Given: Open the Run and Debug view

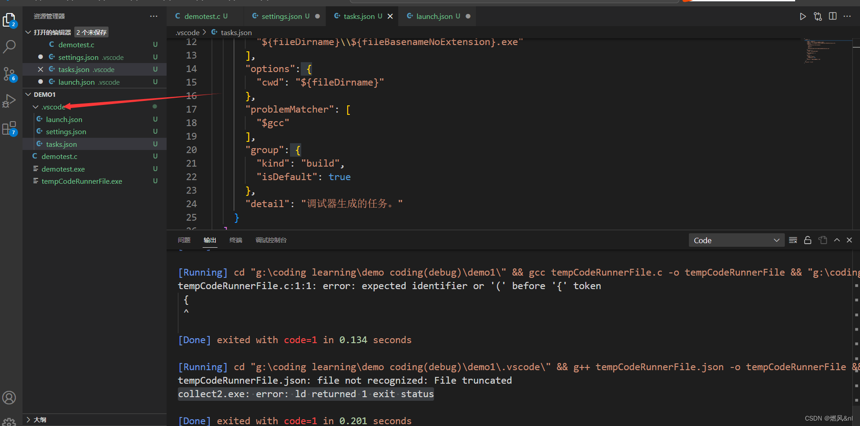Looking at the screenshot, I should pos(9,101).
